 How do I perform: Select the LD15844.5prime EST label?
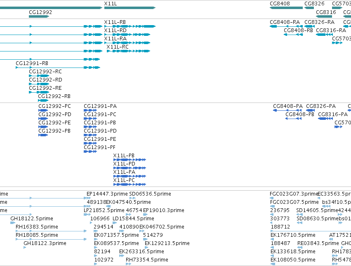[x=133, y=219]
